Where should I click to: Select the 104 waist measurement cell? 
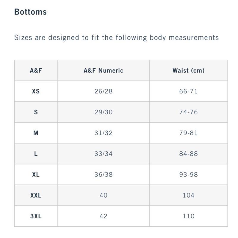tap(189, 195)
